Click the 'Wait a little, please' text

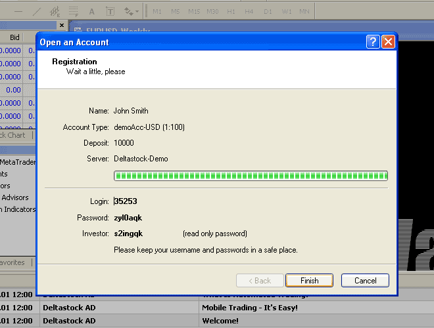pos(96,72)
